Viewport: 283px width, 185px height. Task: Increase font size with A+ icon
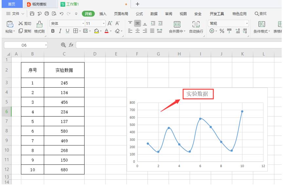110,24
